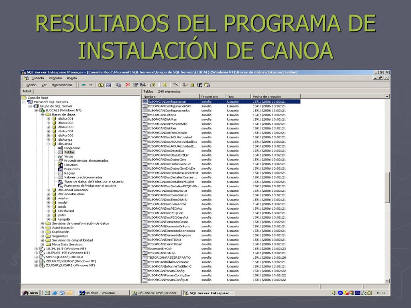Sort by the Nombre column header
This screenshot has width=411, height=308.
click(171, 96)
